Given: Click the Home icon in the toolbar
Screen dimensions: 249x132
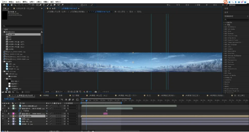Looking at the screenshot, I should pos(4,5).
